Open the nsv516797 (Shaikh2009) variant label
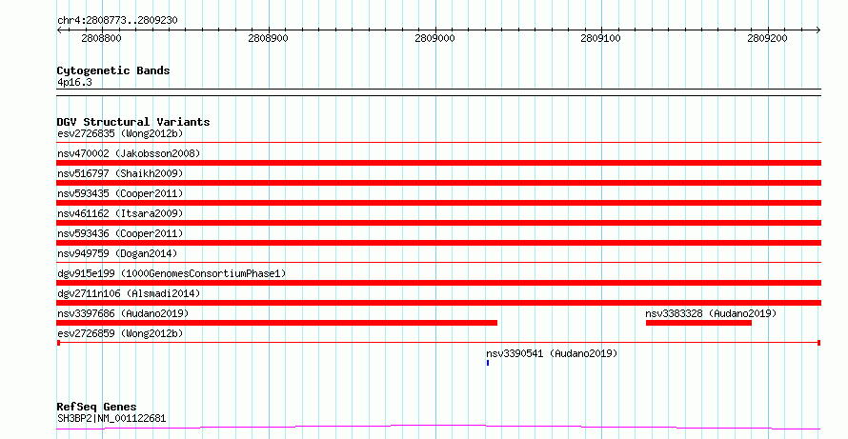848x439 pixels. [120, 173]
